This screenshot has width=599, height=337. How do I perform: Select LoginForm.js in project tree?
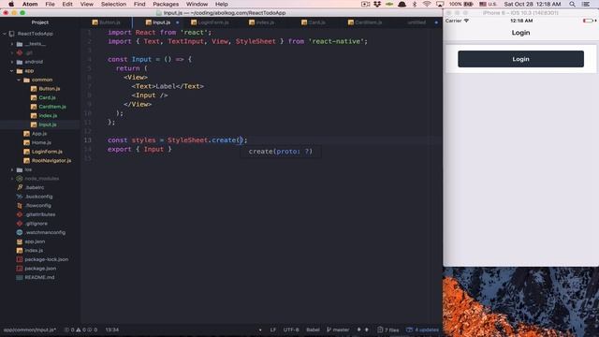click(47, 152)
